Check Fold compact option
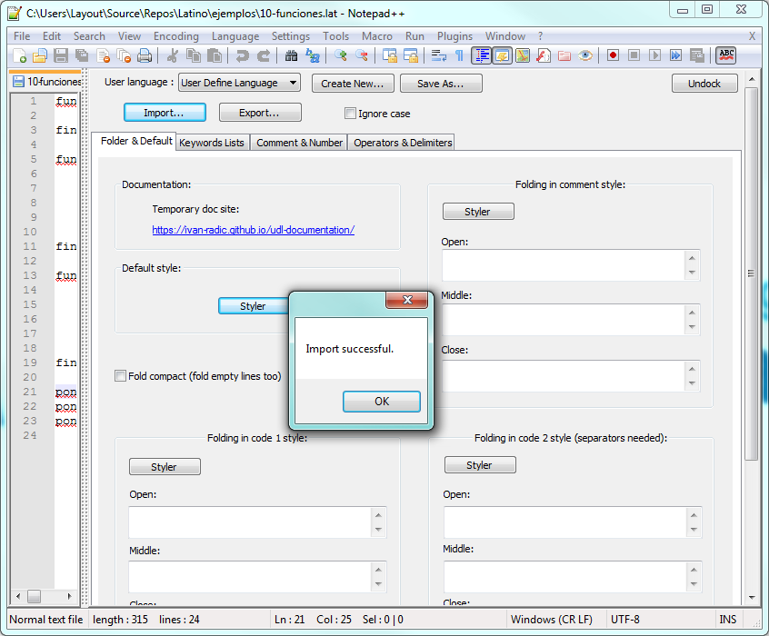 click(120, 375)
